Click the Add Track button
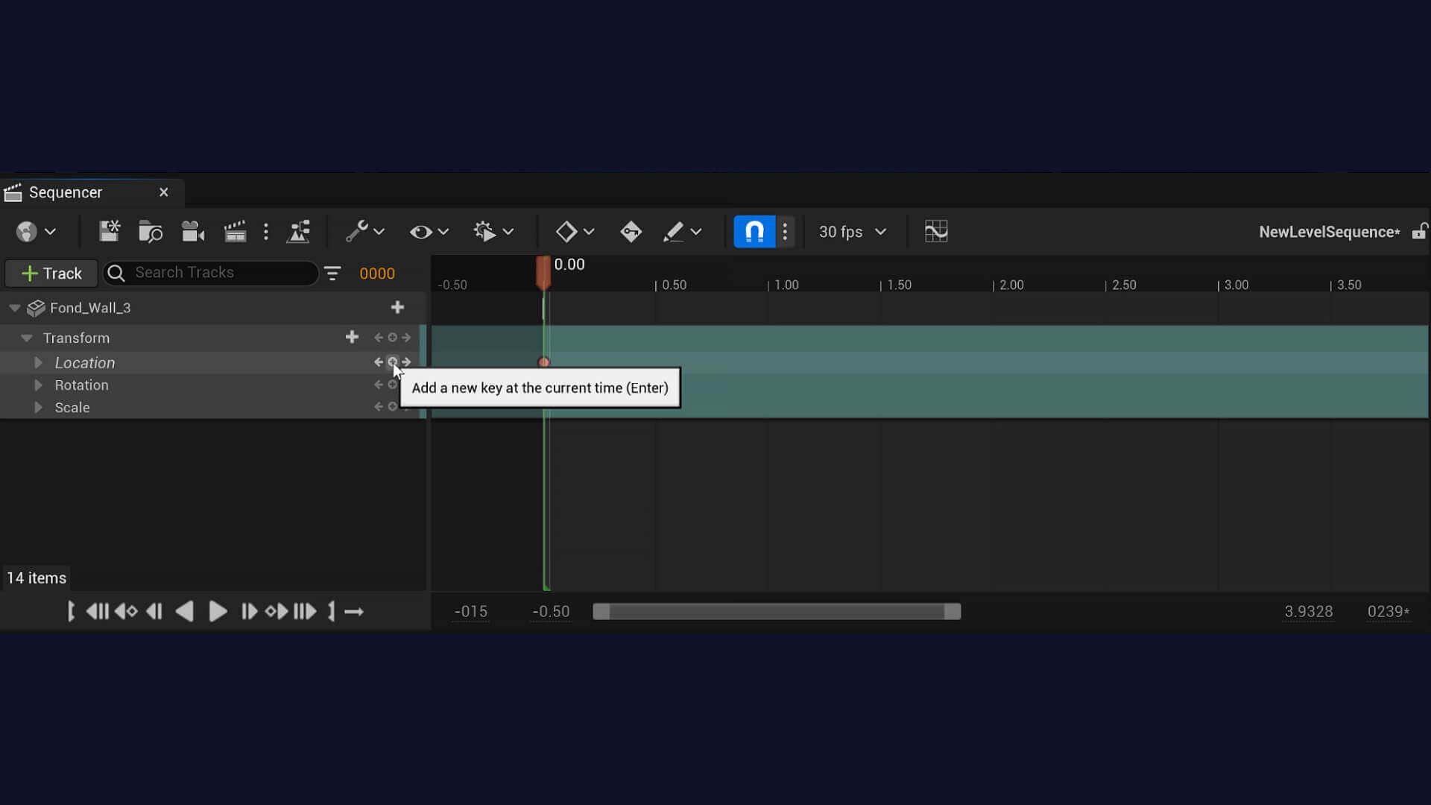 pos(50,274)
